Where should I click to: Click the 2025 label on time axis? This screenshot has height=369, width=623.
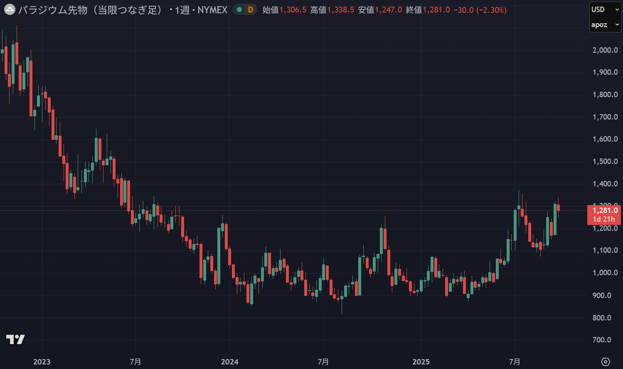click(x=421, y=362)
